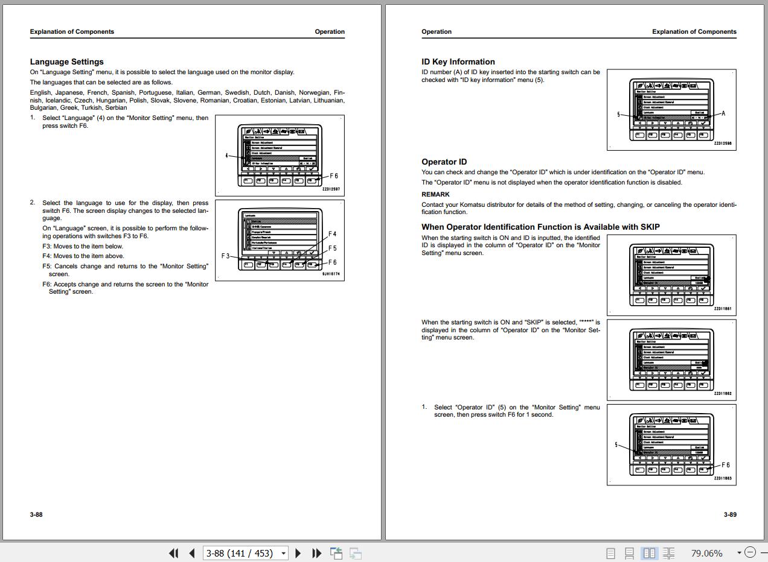The width and height of the screenshot is (768, 562).
Task: Click the line 'F4: Moves to the item above.'
Action: click(x=83, y=256)
